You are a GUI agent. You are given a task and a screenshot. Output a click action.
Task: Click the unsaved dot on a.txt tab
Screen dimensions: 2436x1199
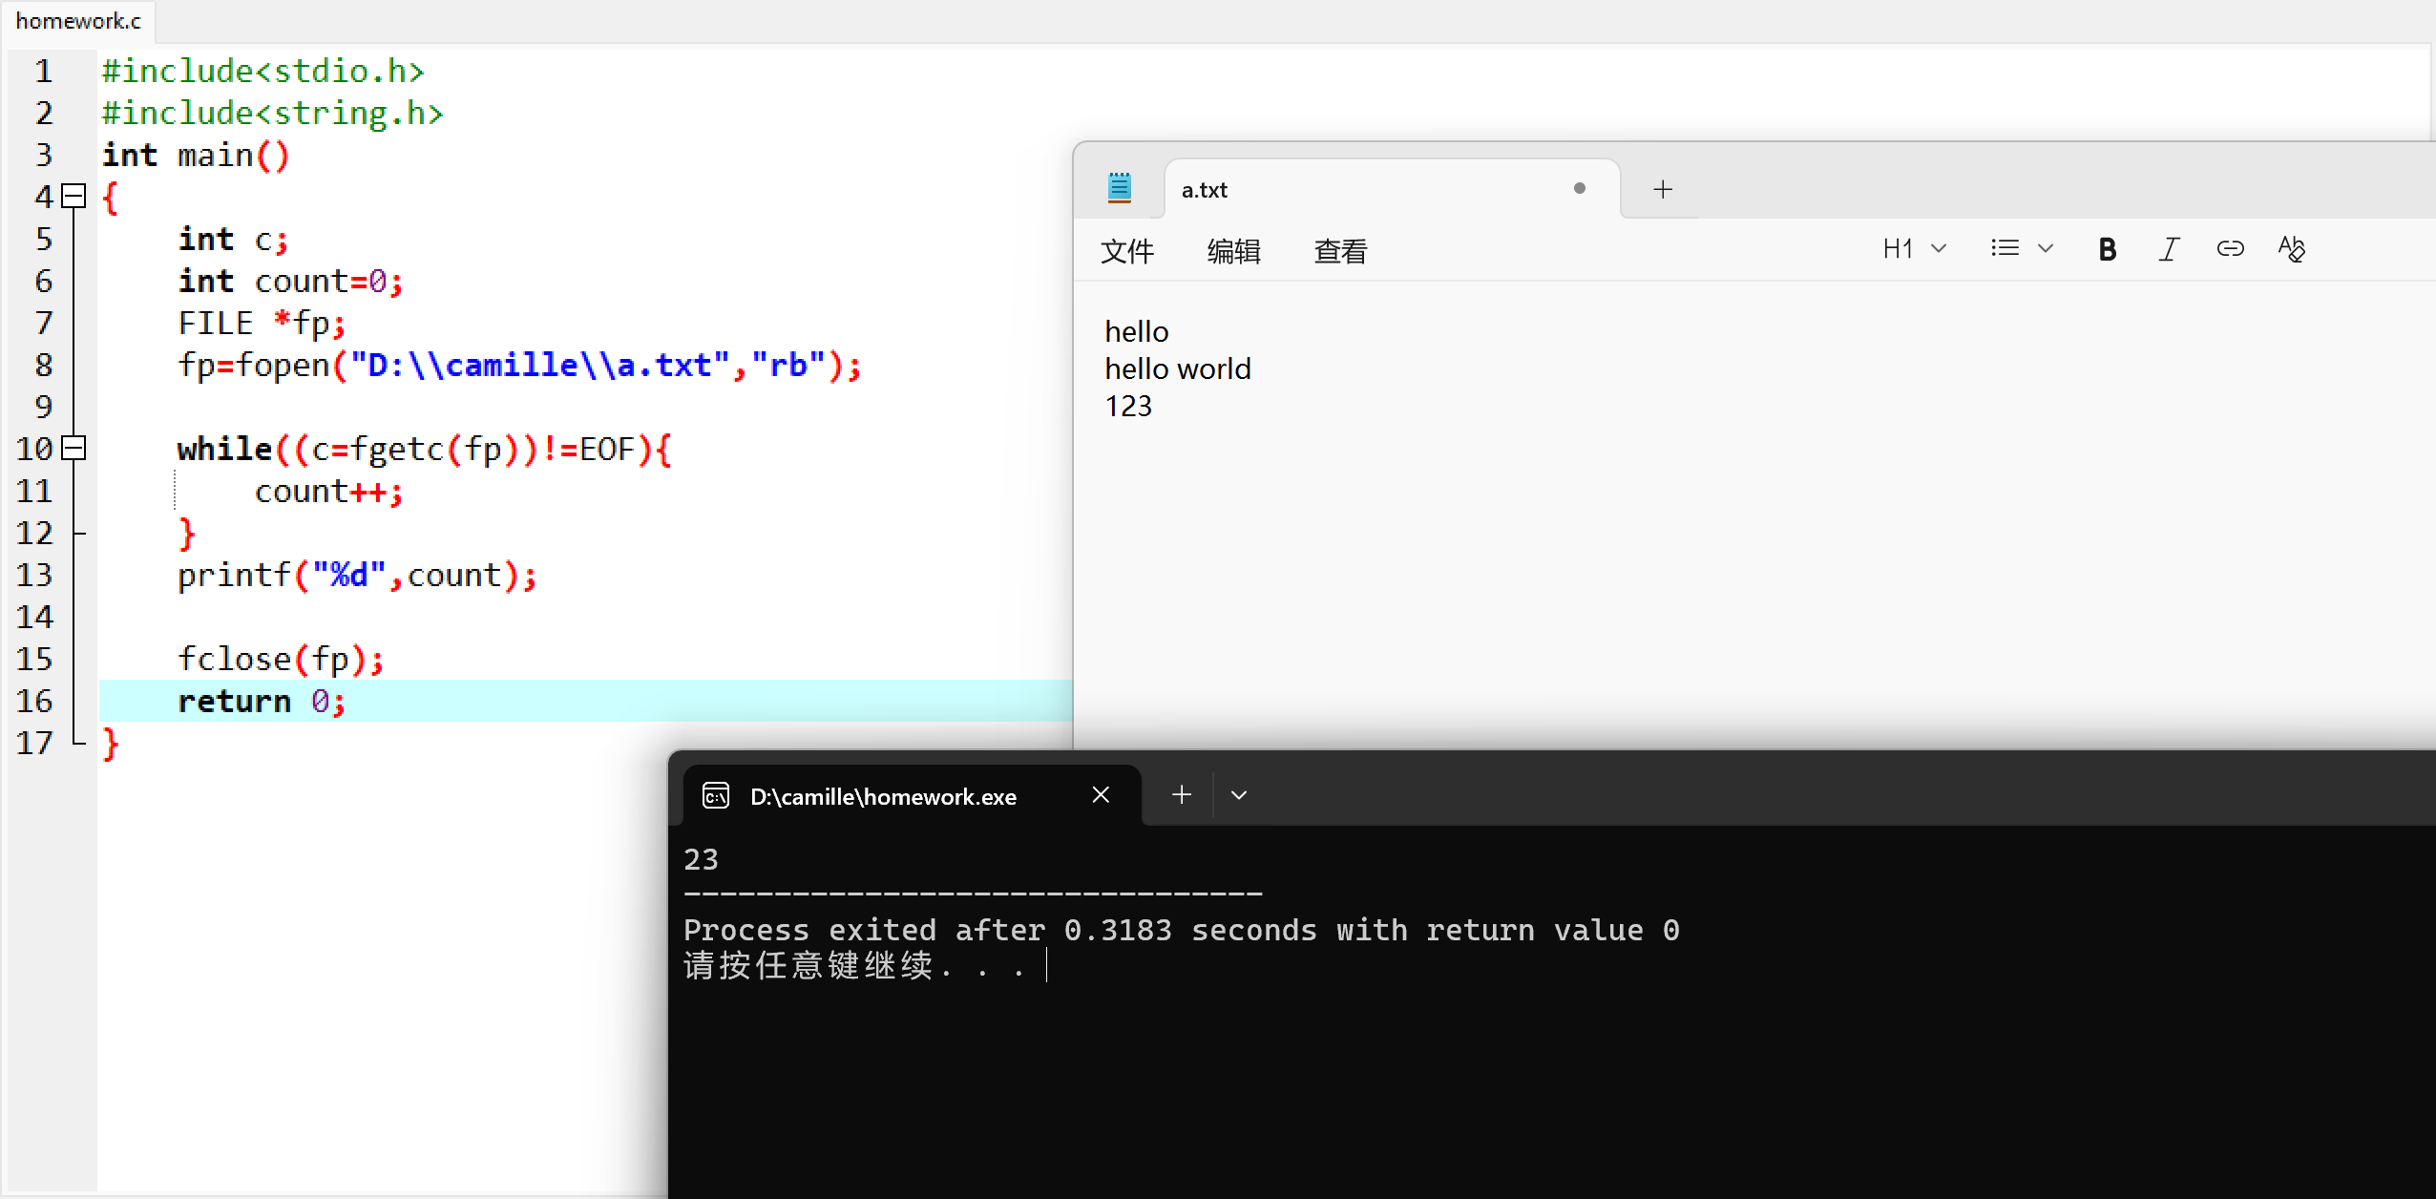tap(1580, 189)
